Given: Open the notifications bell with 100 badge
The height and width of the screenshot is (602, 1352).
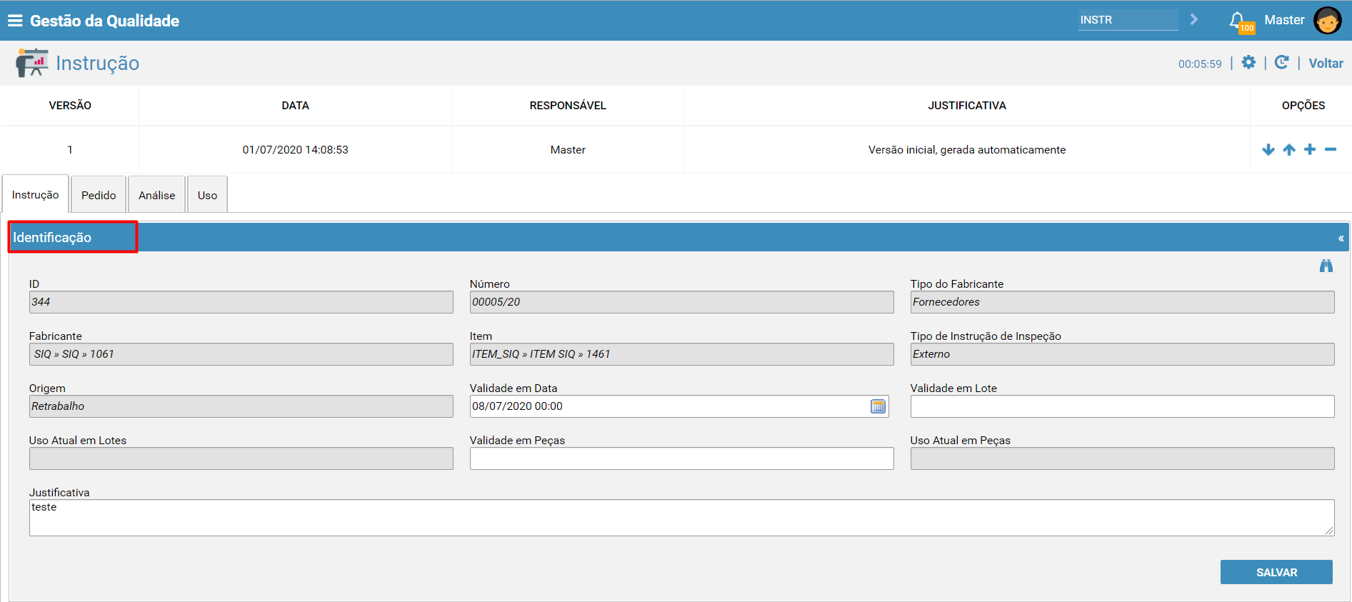Looking at the screenshot, I should pos(1241,22).
